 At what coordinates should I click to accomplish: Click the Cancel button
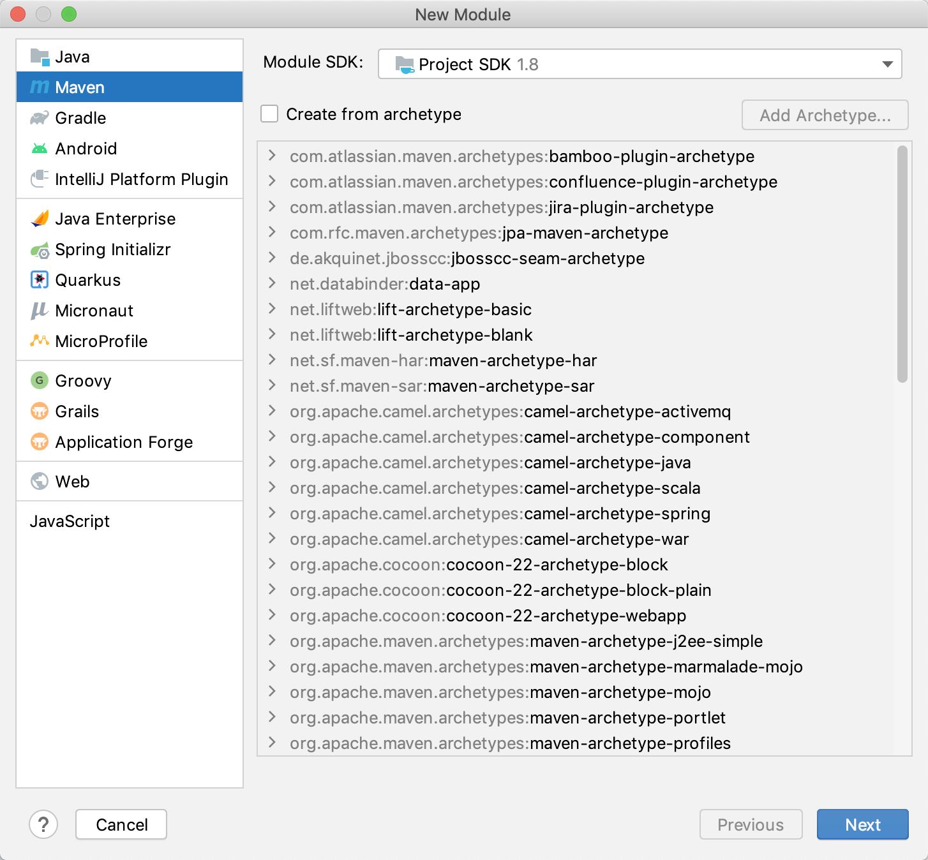click(x=121, y=824)
